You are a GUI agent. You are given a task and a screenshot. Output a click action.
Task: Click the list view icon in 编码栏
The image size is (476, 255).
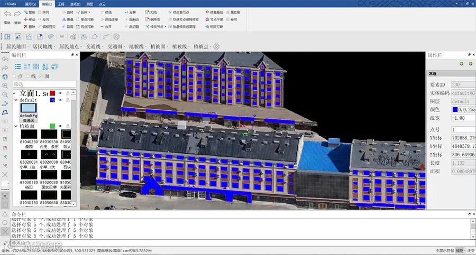click(17, 67)
